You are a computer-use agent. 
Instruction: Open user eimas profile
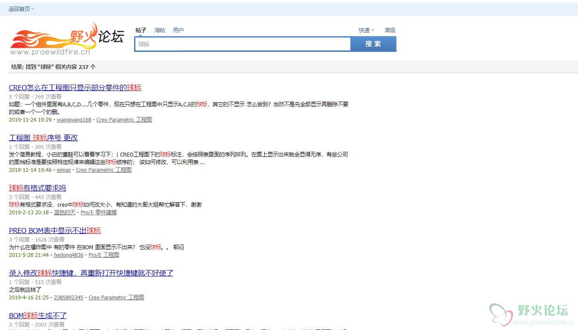point(64,170)
